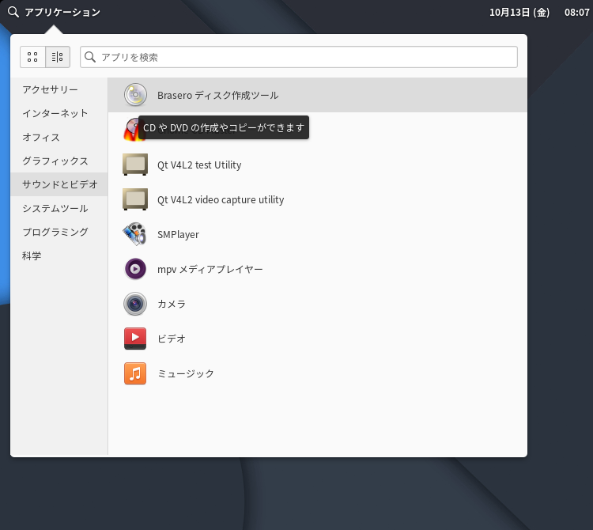Click the orange ミュージック note icon

tap(135, 373)
